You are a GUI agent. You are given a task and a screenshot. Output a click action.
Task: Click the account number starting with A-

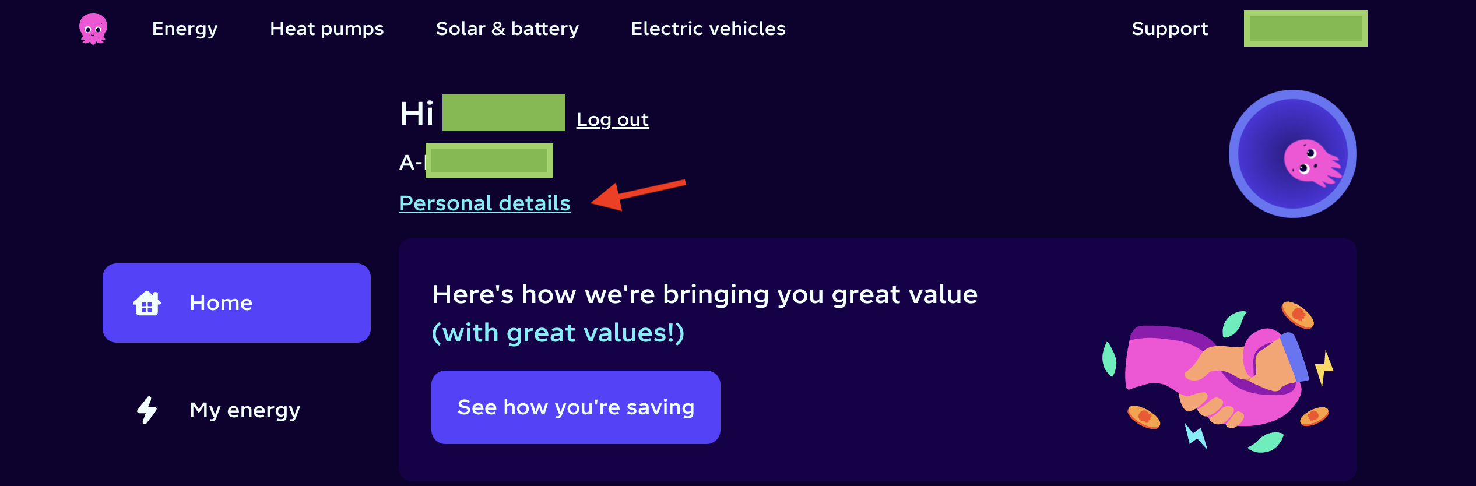point(476,161)
